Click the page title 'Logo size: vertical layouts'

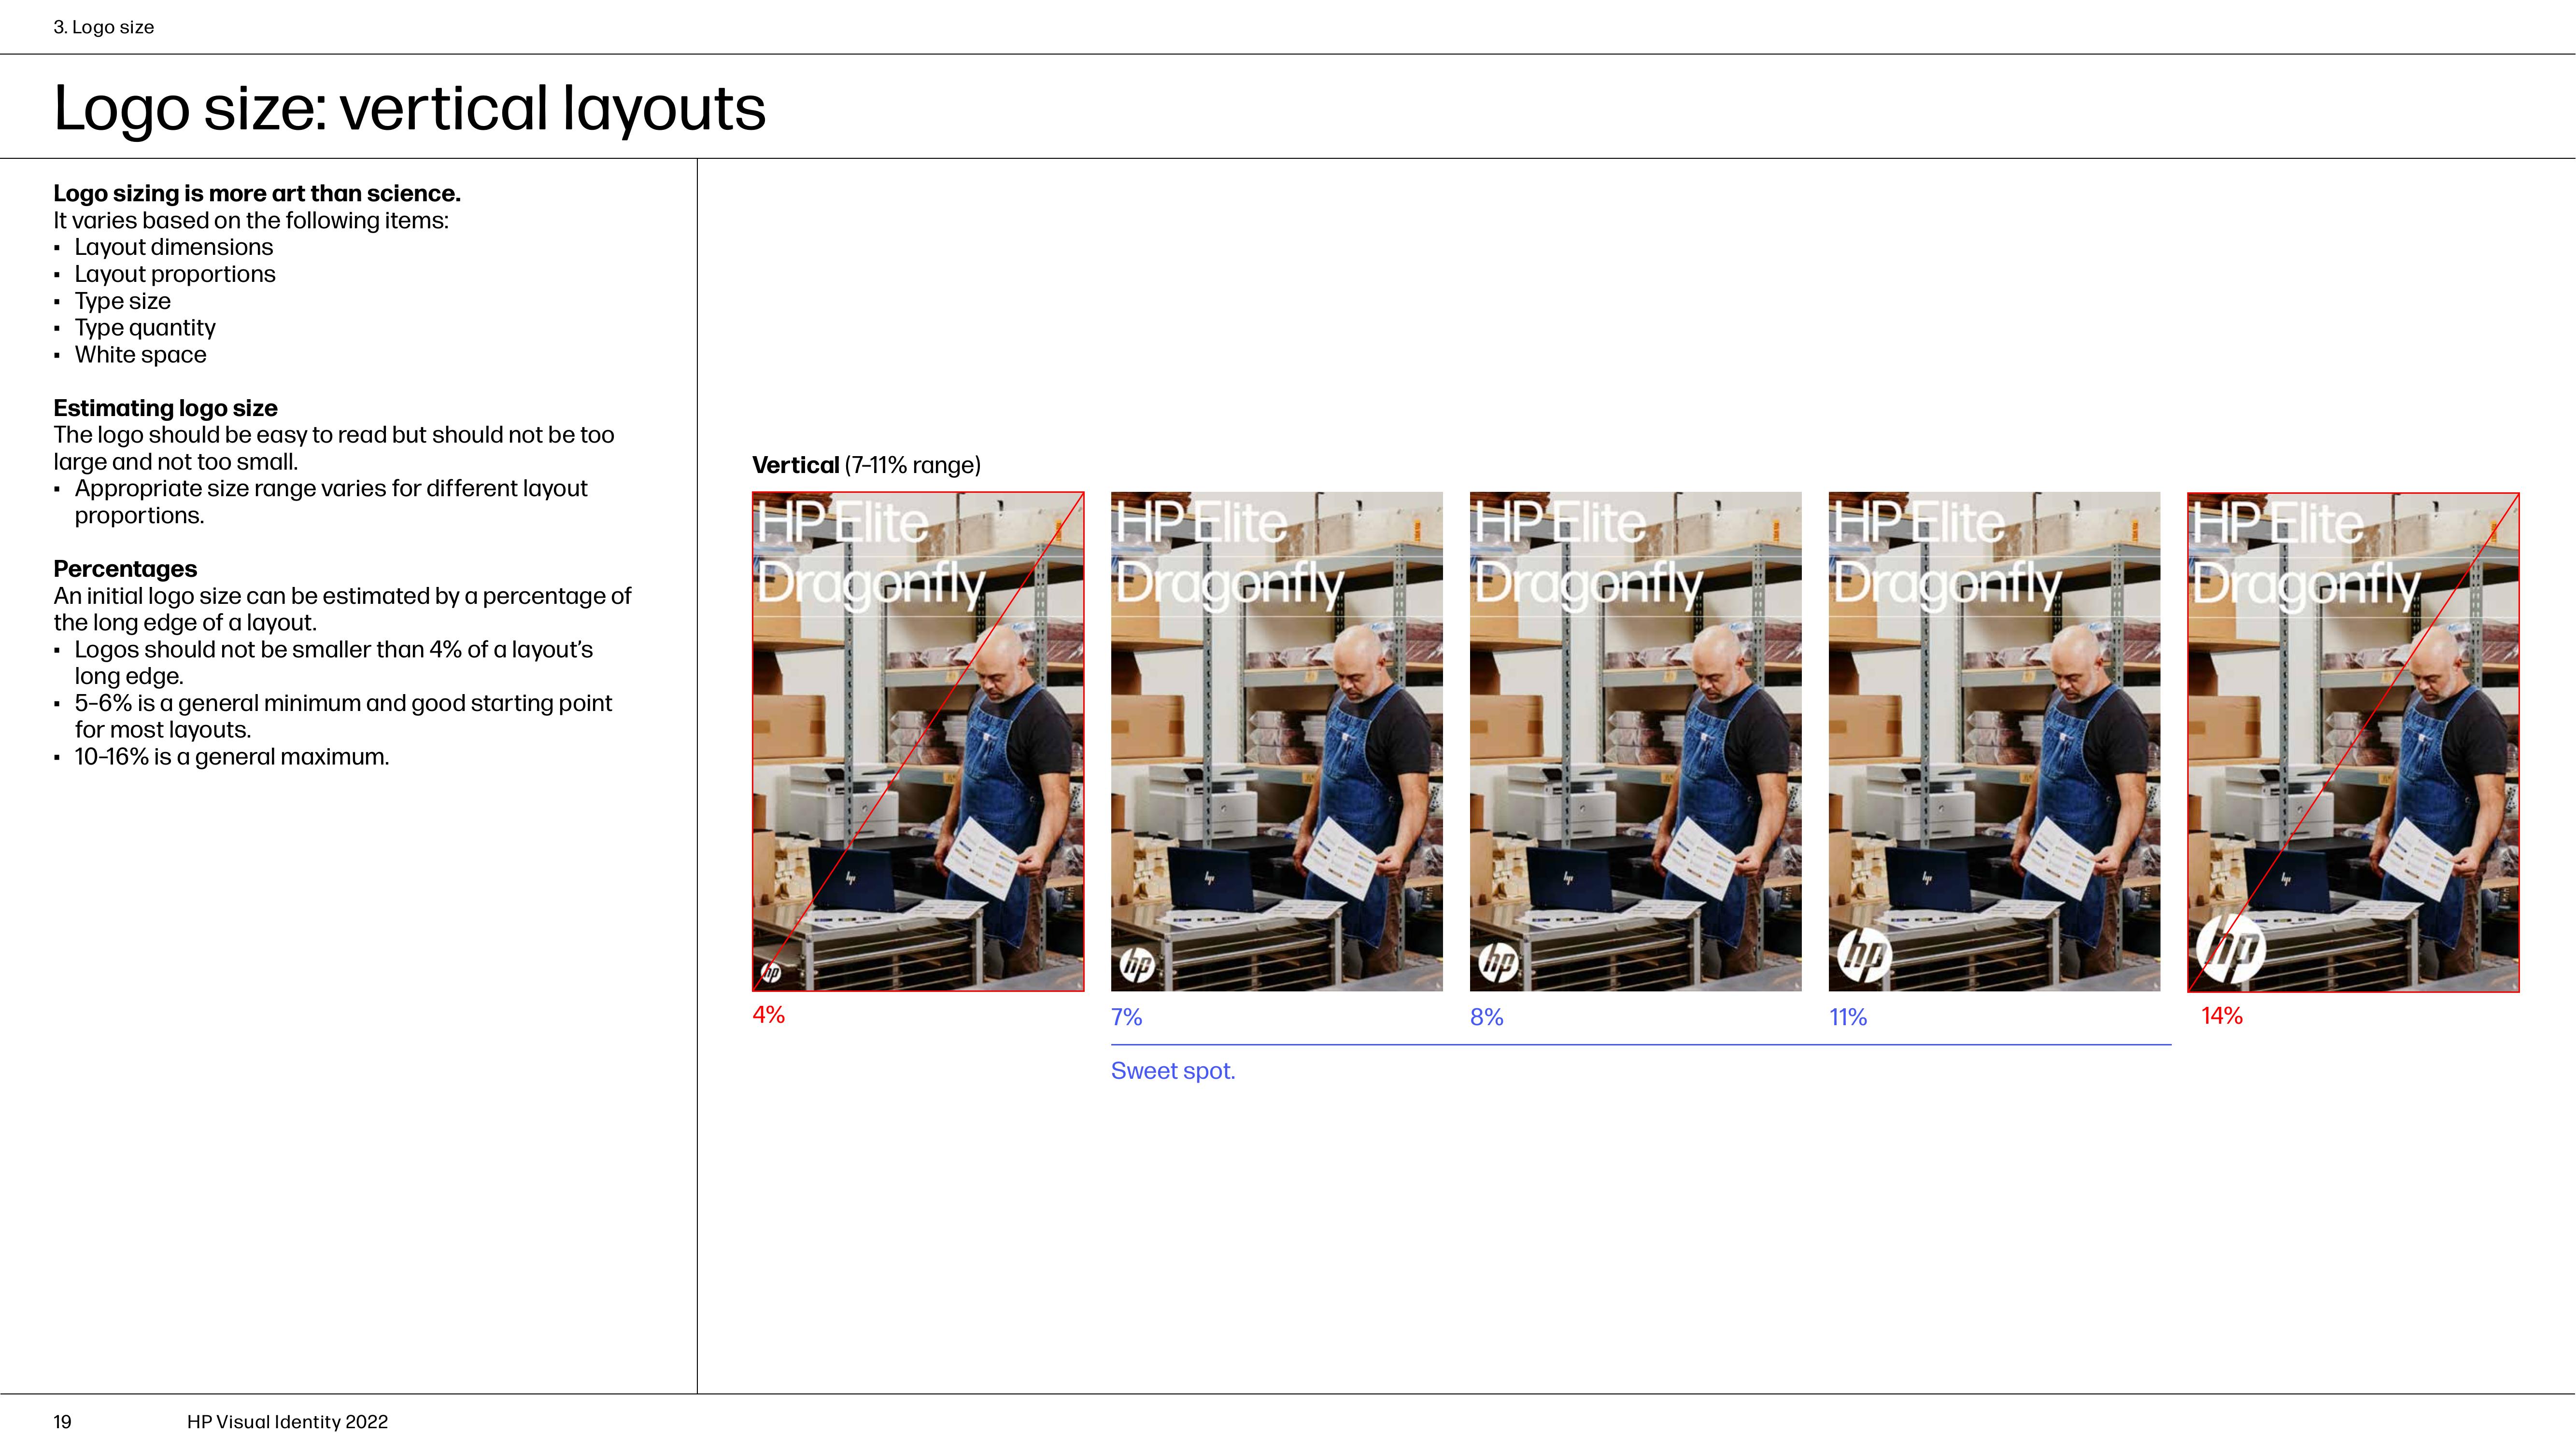410,108
